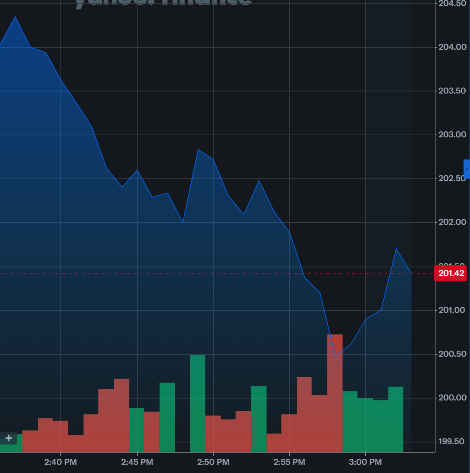Click the 2:50 PM time axis label

click(213, 462)
